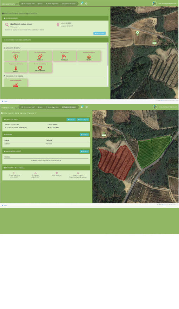Click the windsock wind speed sensor icon
Screen dimensions: 179x309
pos(64,57)
